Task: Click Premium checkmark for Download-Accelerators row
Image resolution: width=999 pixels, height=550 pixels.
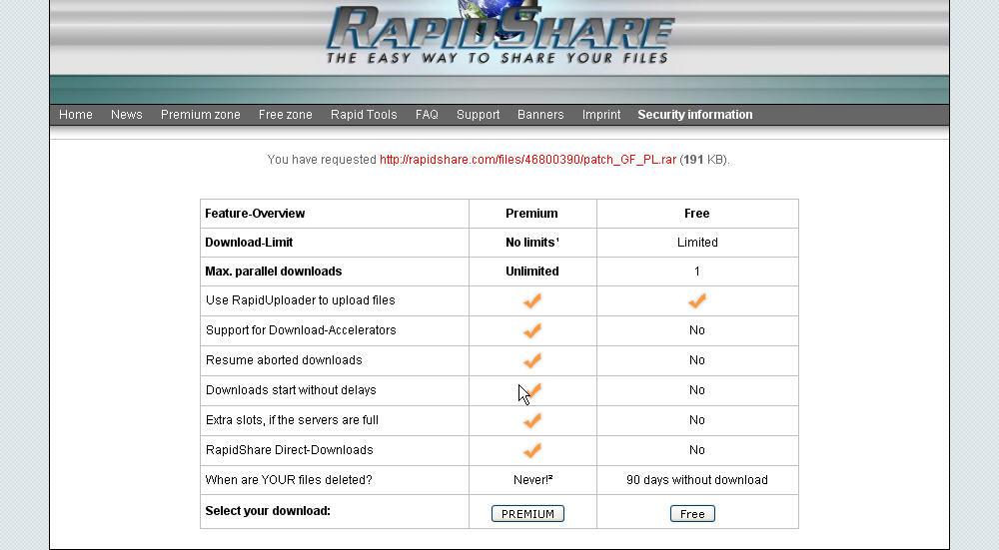Action: coord(532,330)
